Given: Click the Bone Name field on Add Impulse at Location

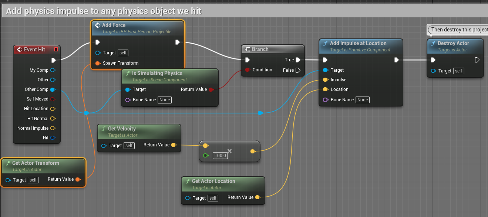Looking at the screenshot, I should [x=362, y=100].
